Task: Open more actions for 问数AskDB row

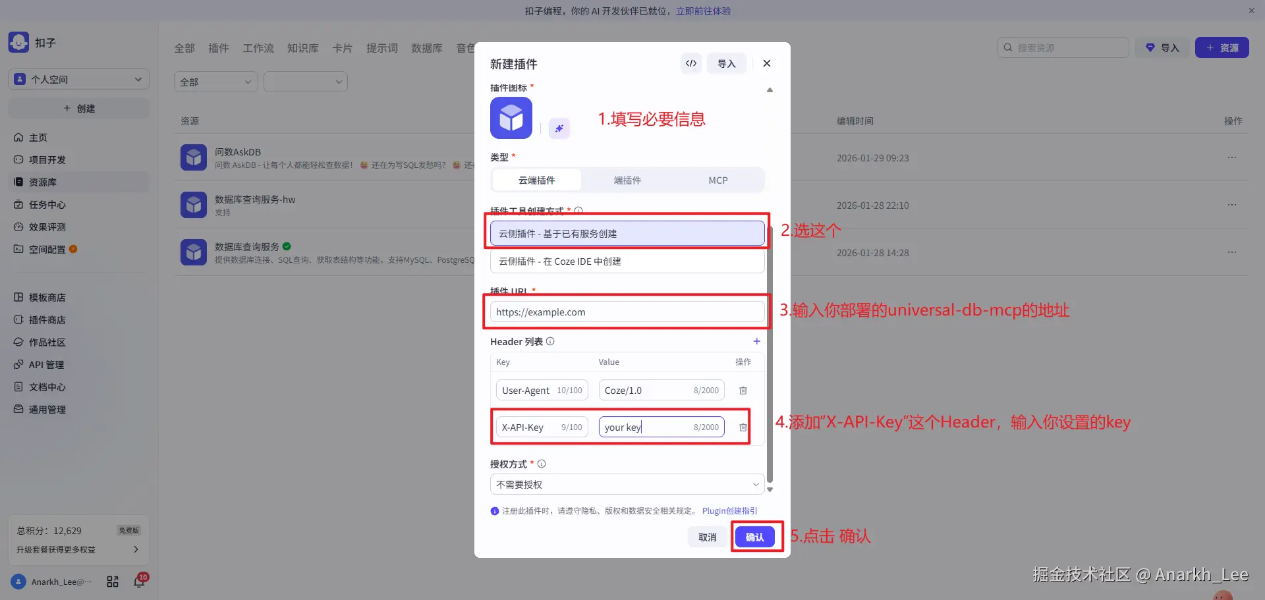Action: (1232, 158)
